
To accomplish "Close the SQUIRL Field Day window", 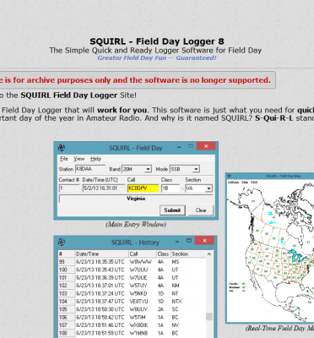I will click(x=206, y=146).
